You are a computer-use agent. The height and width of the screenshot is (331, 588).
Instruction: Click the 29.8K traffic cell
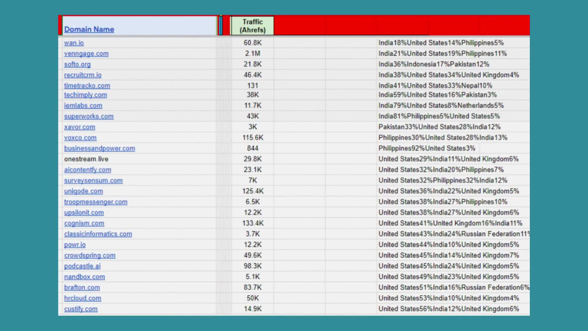pyautogui.click(x=252, y=159)
